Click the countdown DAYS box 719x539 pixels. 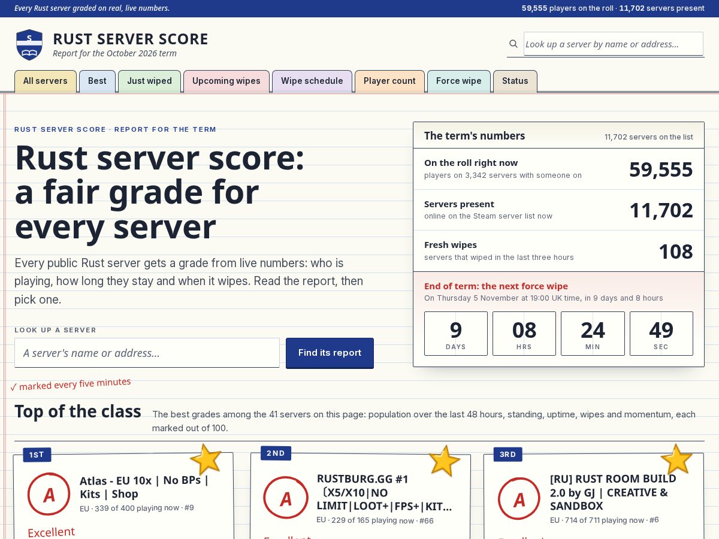pos(456,334)
